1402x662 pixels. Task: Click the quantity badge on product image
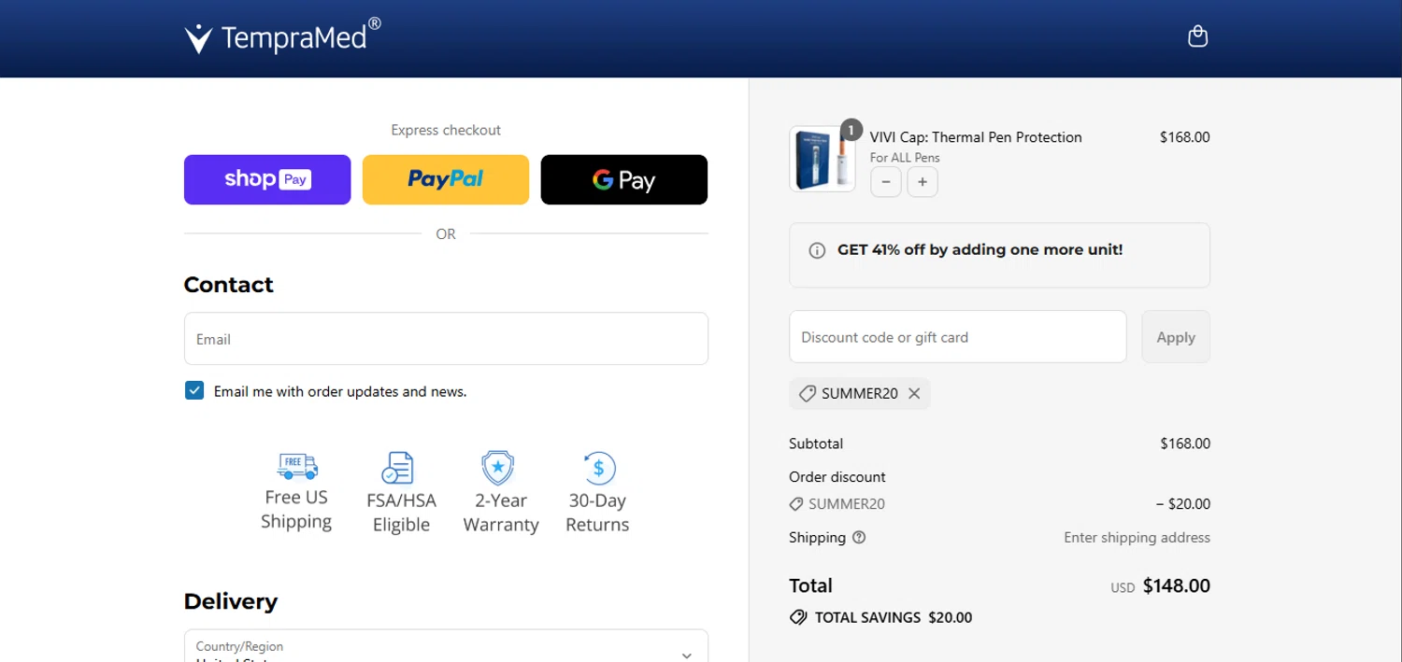click(851, 130)
